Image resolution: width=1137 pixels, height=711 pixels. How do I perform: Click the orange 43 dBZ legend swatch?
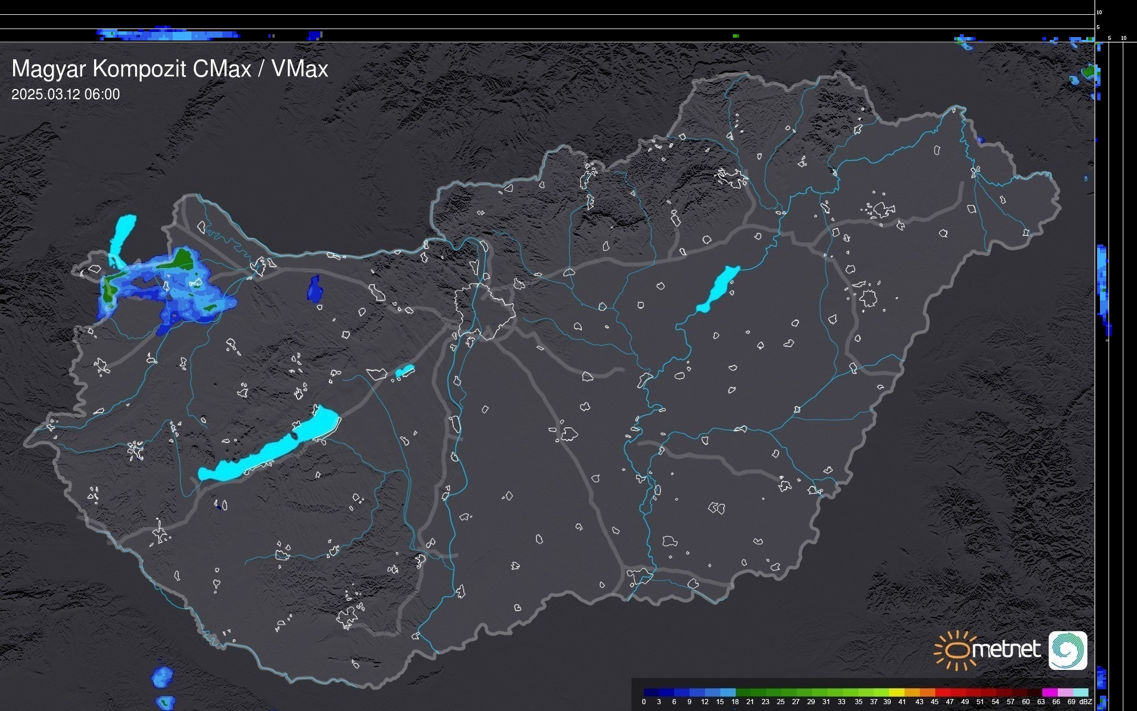926,692
